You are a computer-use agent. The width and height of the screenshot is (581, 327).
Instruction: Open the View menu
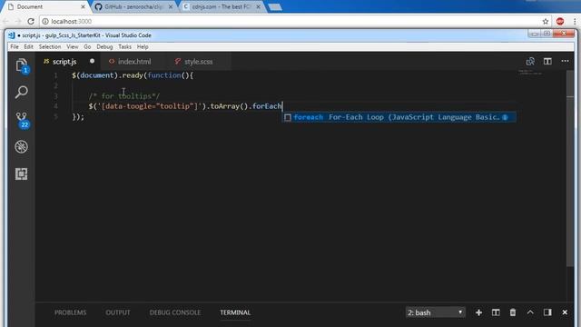coord(73,46)
